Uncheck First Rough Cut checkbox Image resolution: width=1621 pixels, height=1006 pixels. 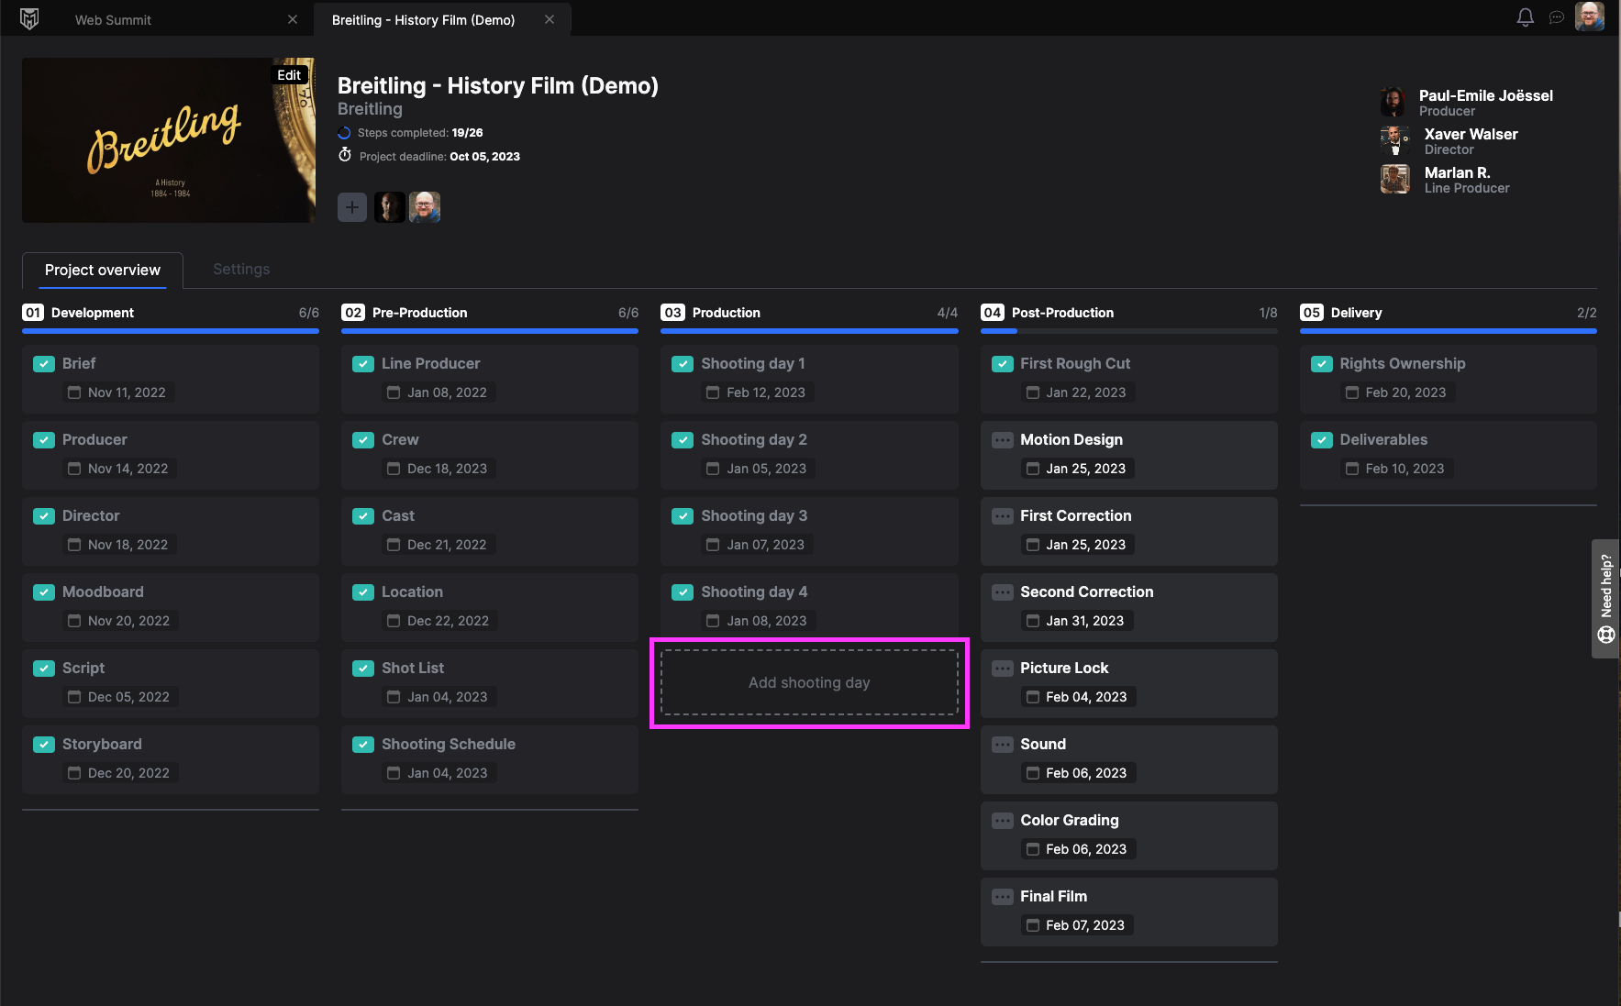point(1003,364)
